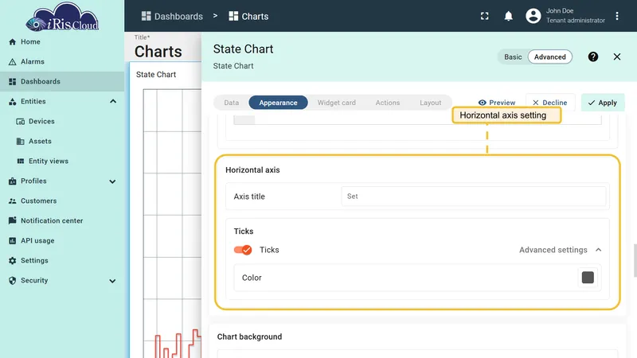Click the help question mark icon
Screen dimensions: 637x358
pyautogui.click(x=592, y=56)
